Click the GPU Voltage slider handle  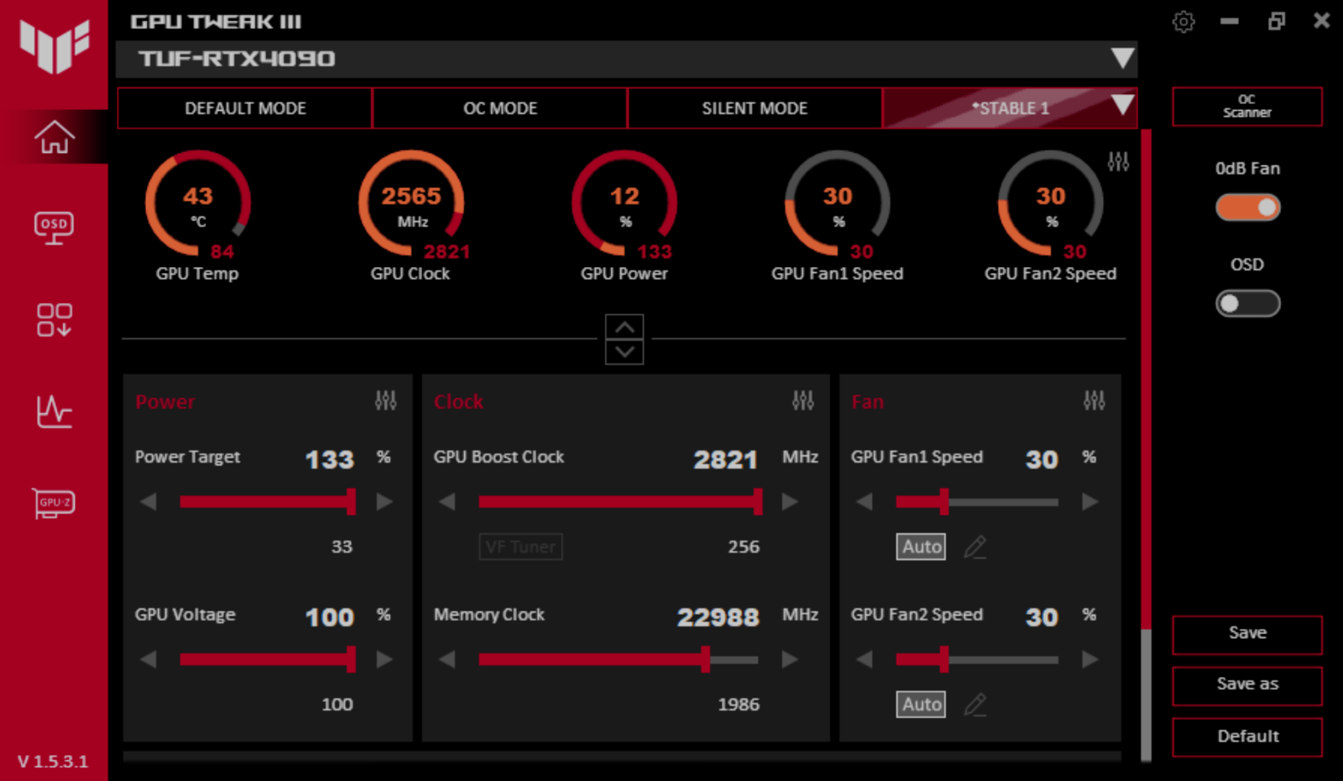click(351, 660)
